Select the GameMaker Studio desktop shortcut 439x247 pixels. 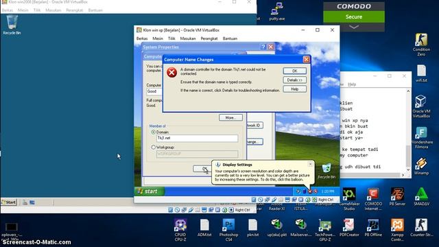pos(349,199)
